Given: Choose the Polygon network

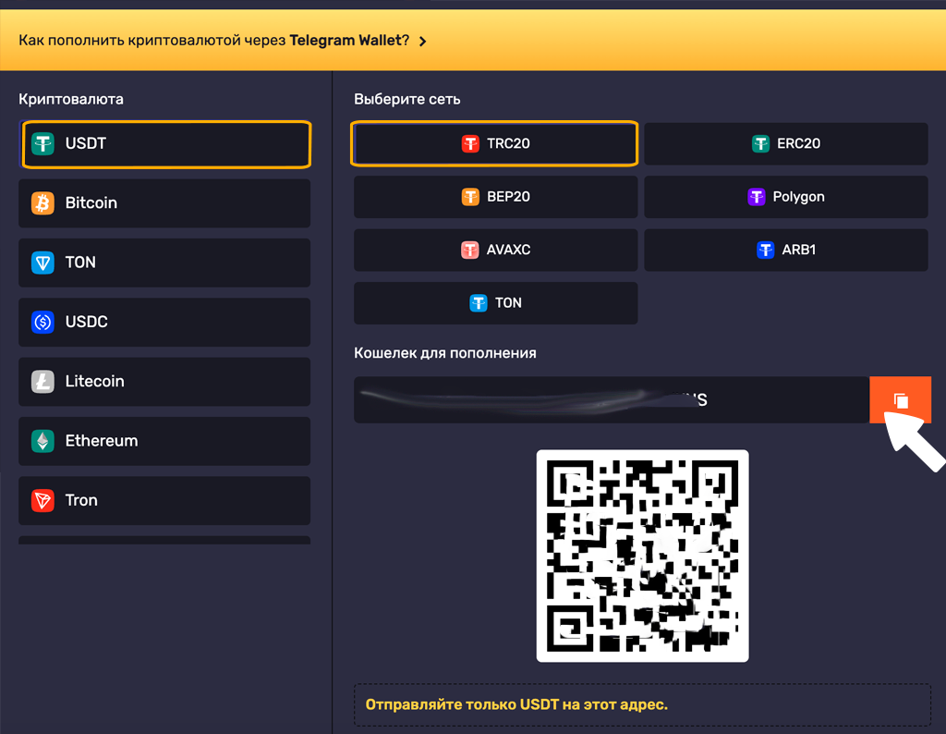Looking at the screenshot, I should tap(786, 197).
